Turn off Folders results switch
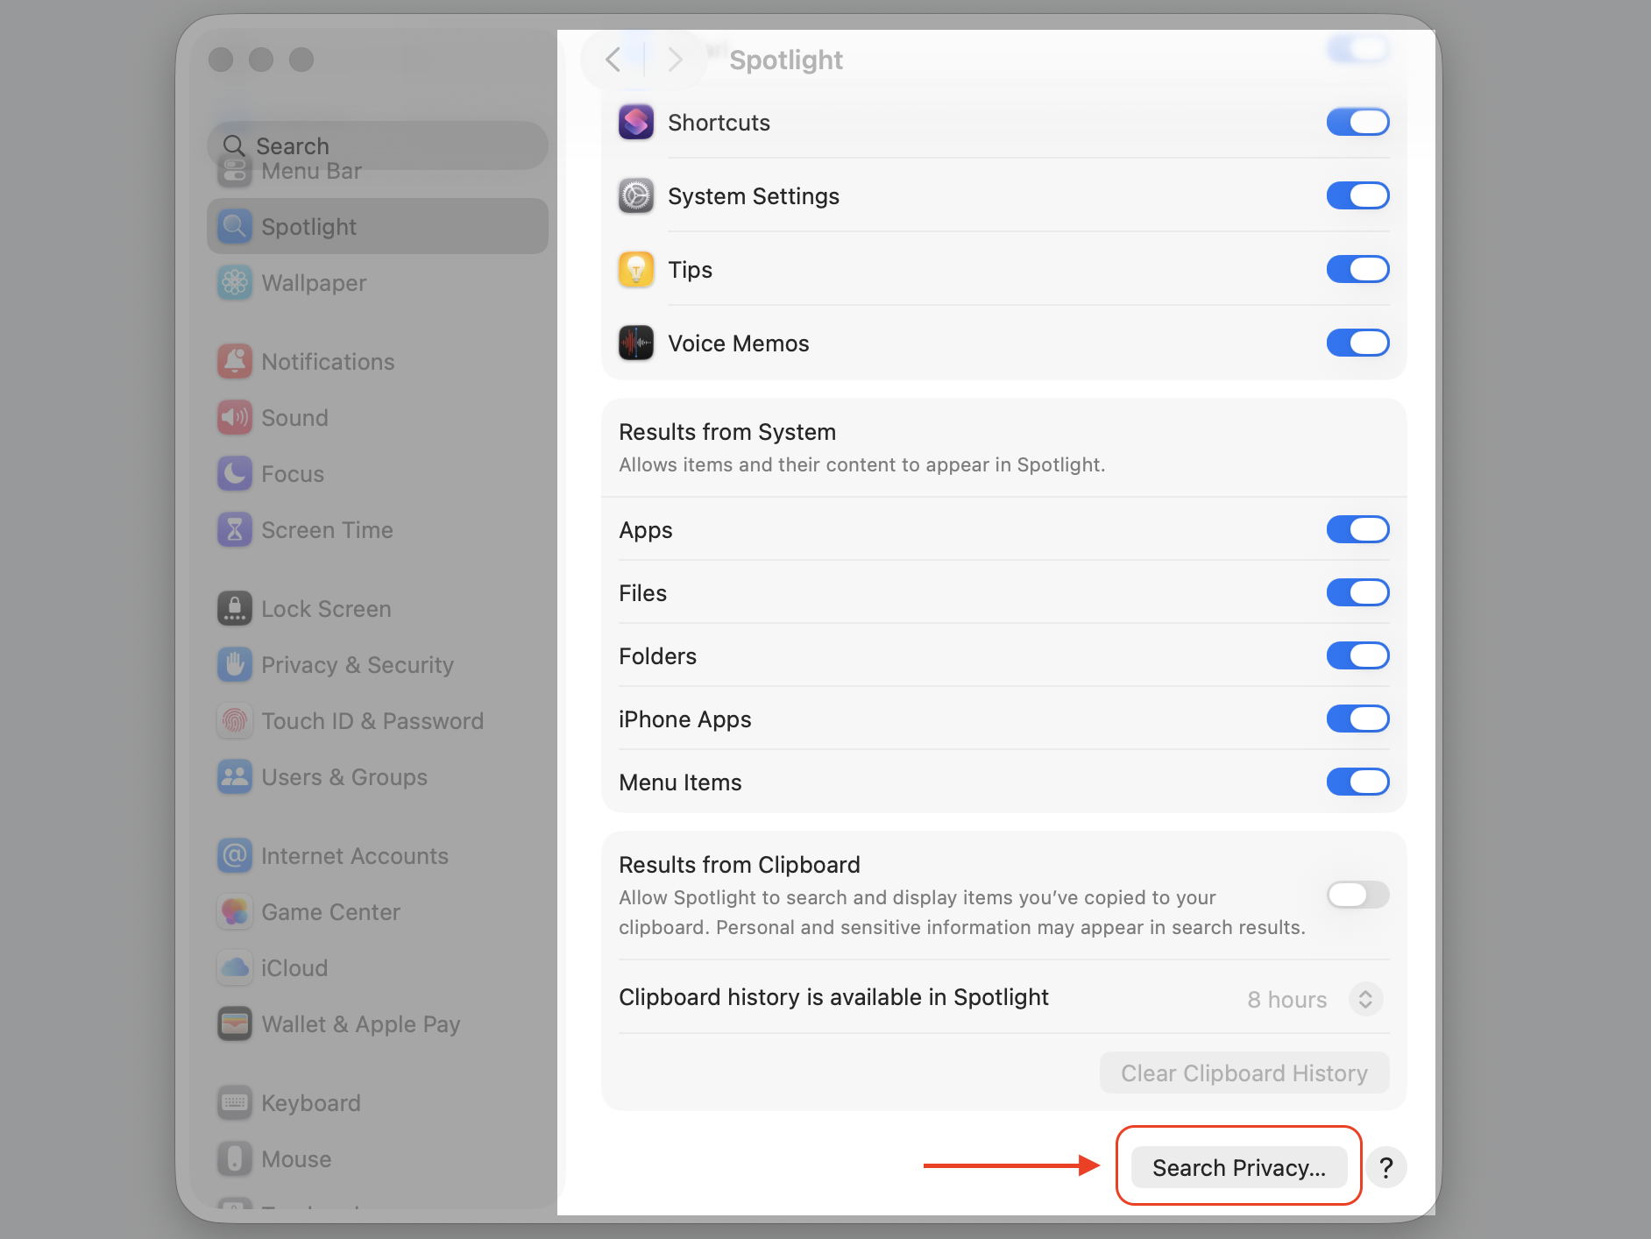The image size is (1651, 1239). click(1357, 655)
